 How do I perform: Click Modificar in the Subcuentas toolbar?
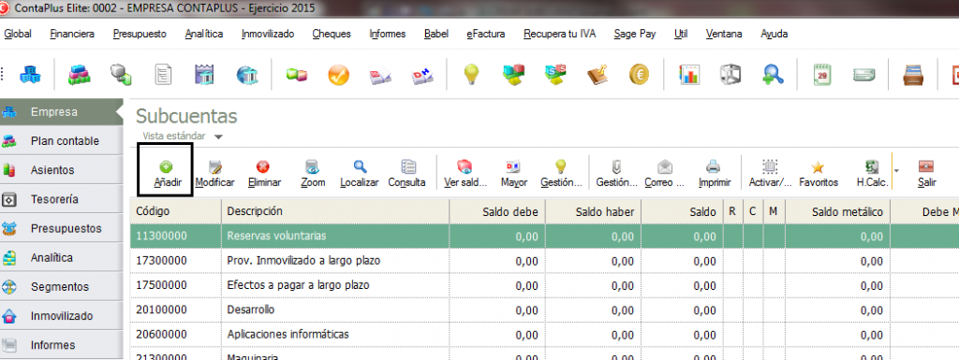(214, 173)
